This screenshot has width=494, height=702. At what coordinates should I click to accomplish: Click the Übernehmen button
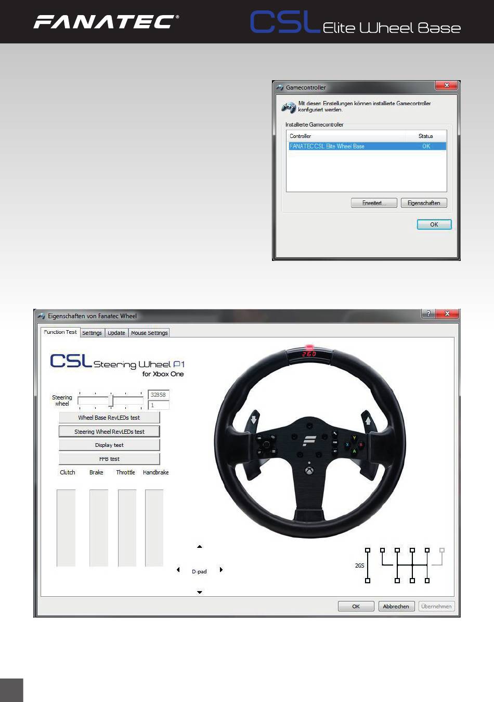437,606
